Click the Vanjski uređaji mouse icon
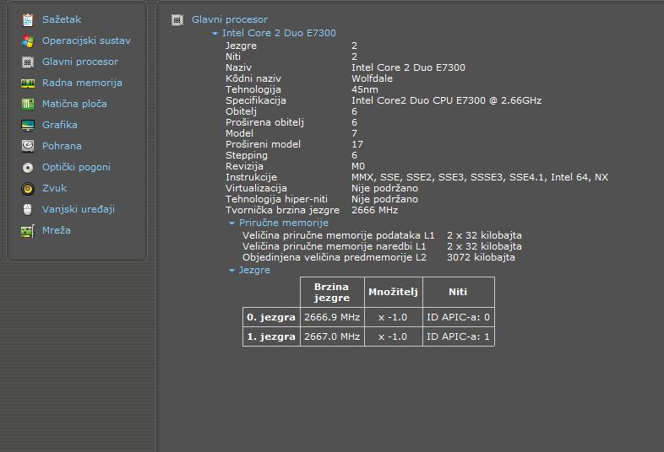664x452 pixels. (x=27, y=209)
